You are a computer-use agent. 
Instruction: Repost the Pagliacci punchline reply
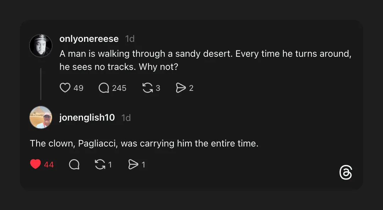coord(100,164)
